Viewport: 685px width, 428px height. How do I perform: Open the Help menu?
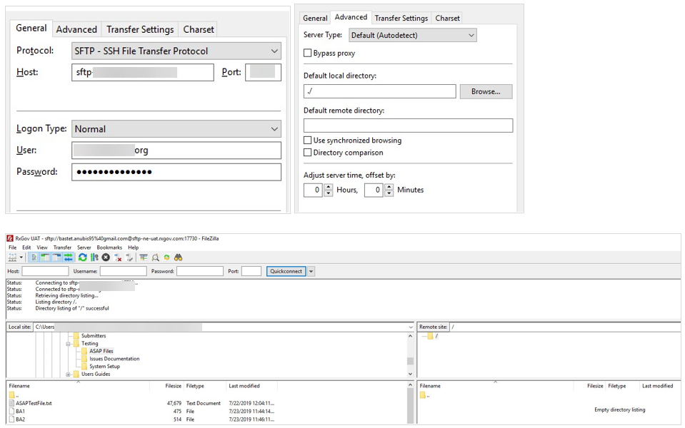[133, 248]
